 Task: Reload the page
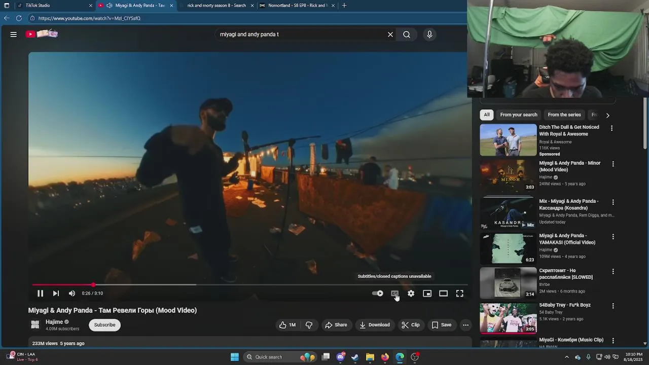[x=19, y=18]
